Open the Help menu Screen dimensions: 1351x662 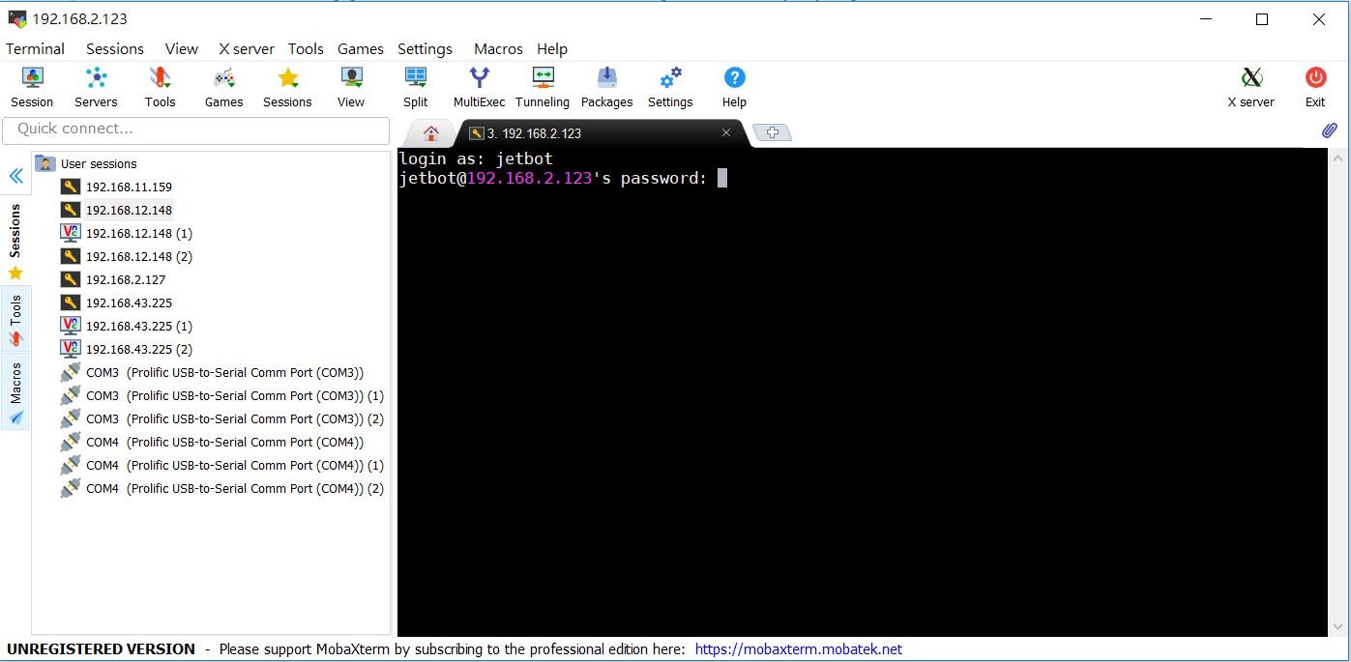552,49
